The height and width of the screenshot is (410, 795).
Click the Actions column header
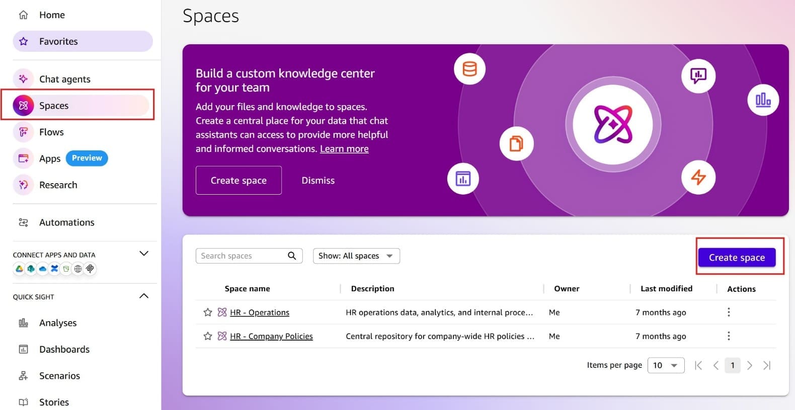(741, 289)
